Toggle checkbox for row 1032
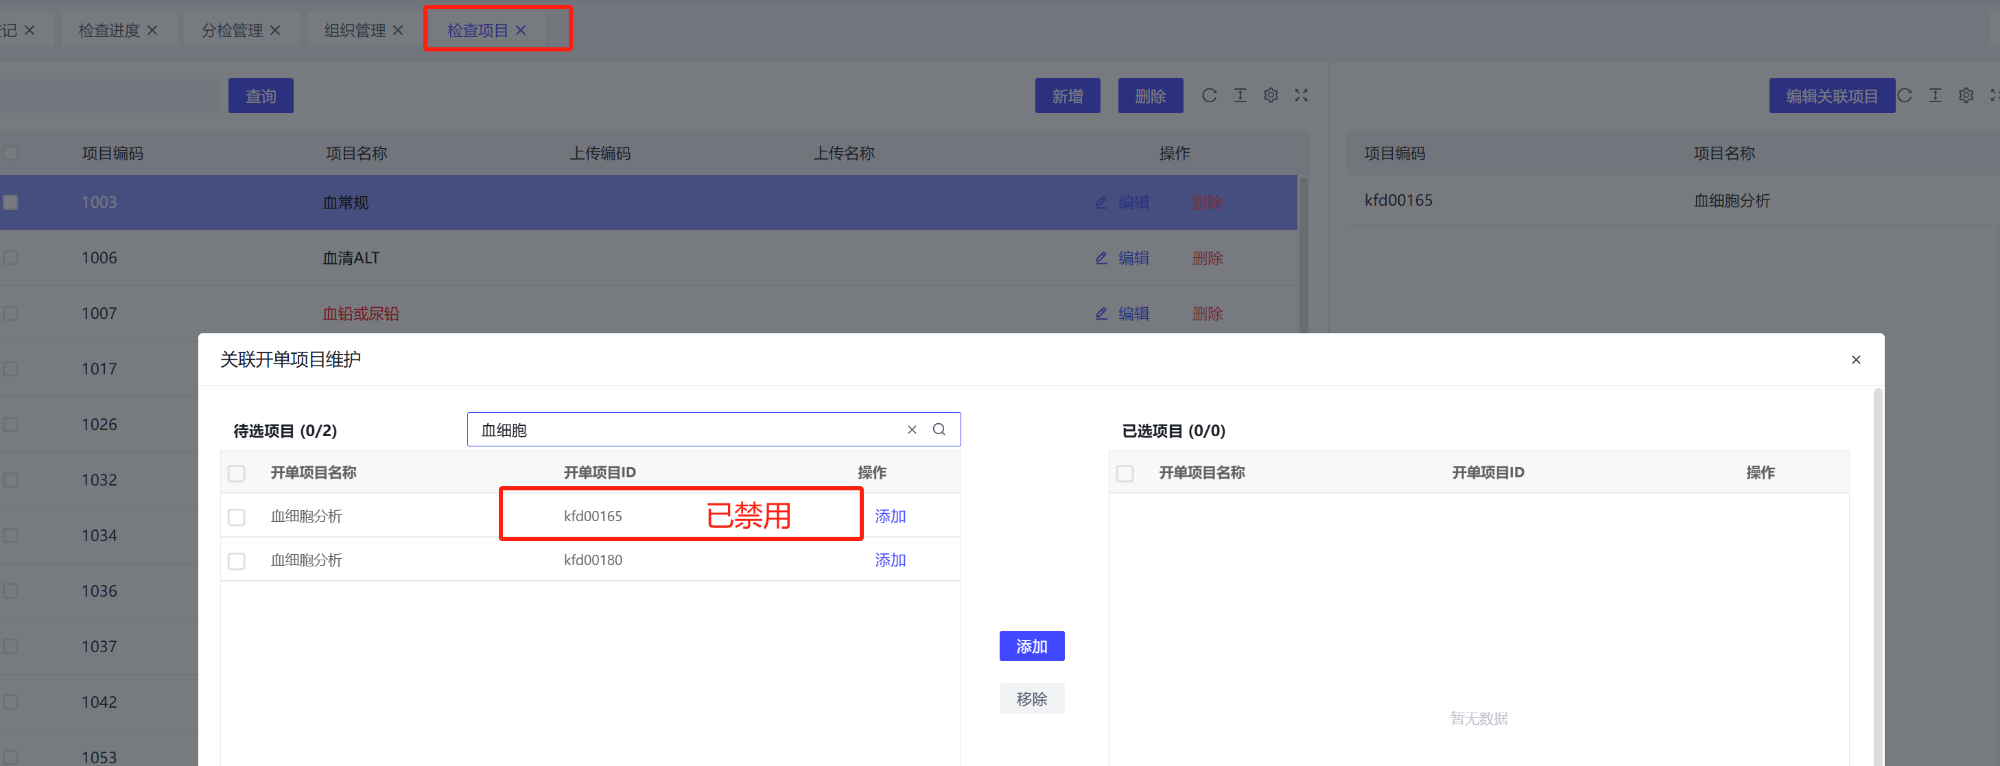Screen dimensions: 2000x766 point(10,479)
